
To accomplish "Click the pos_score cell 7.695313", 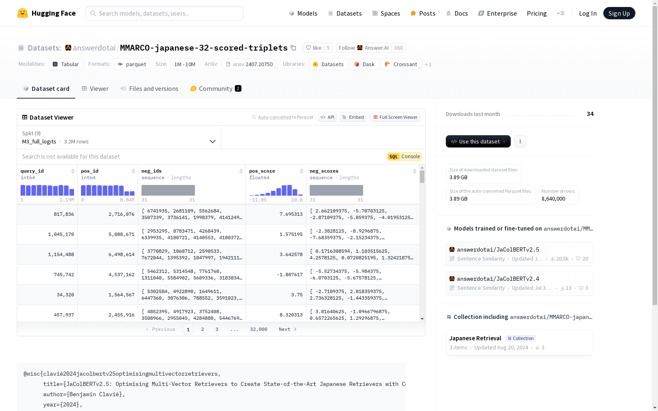I will click(276, 214).
